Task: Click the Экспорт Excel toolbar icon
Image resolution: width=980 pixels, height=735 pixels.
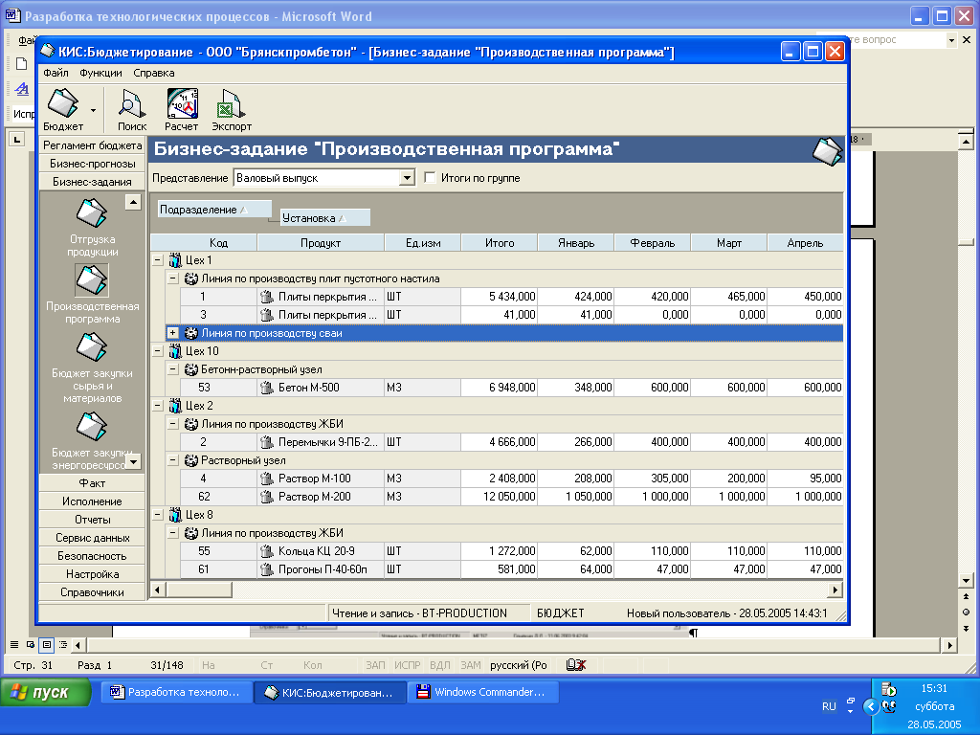Action: coord(230,103)
